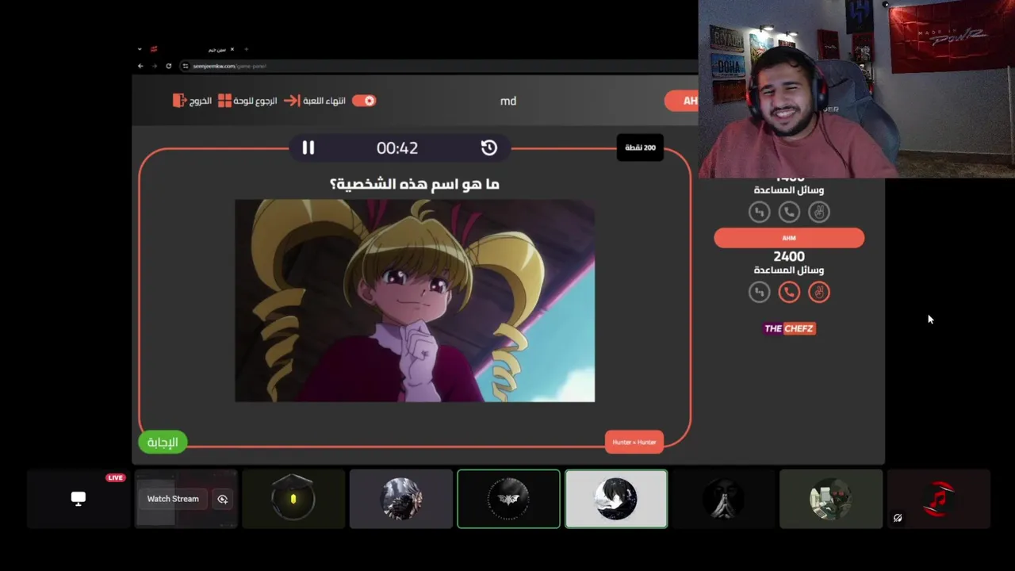Click the 200 points (نقطة) badge
Image resolution: width=1015 pixels, height=571 pixels.
(640, 148)
